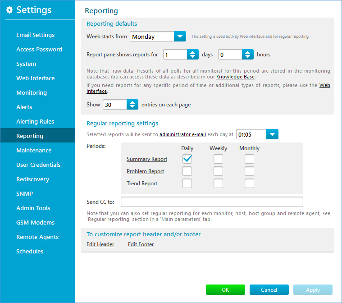Increase hours value in report pane
Screen dimensions: 342x303
[x=247, y=52]
